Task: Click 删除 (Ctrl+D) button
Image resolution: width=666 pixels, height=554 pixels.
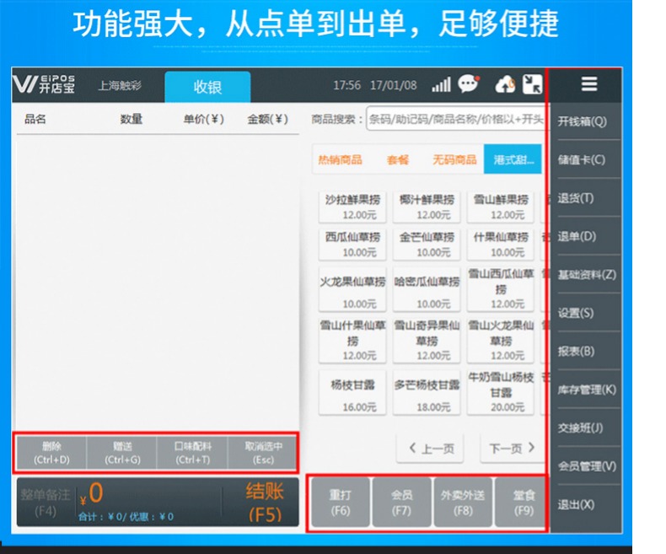Action: pyautogui.click(x=51, y=453)
